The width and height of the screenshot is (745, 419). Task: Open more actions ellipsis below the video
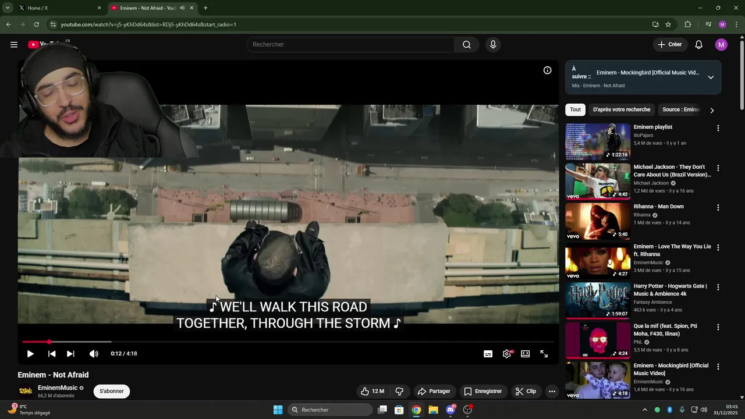tap(552, 392)
